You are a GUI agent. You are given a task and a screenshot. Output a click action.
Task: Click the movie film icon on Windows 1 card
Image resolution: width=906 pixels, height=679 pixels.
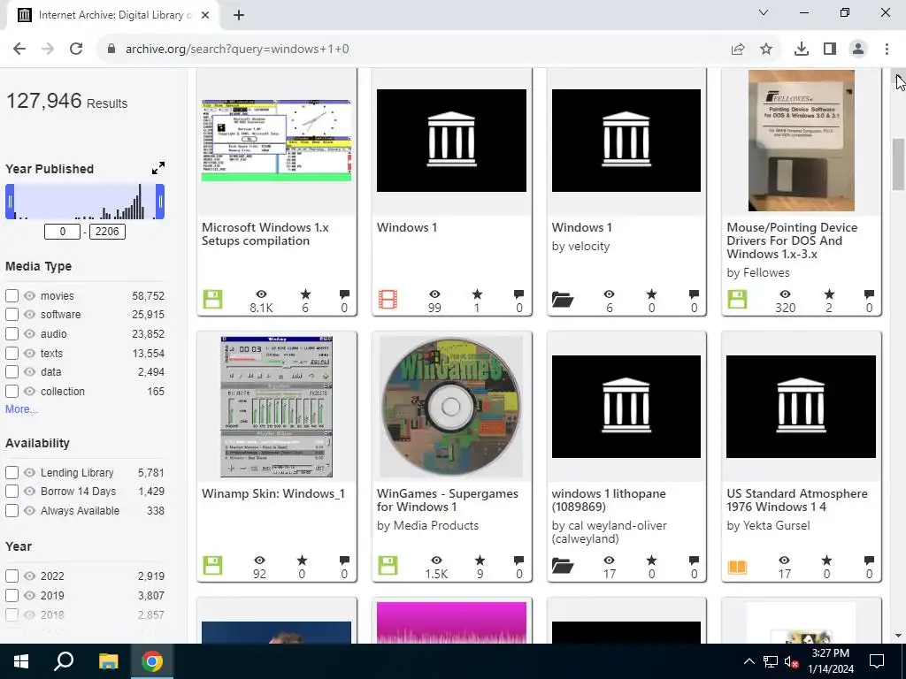388,300
